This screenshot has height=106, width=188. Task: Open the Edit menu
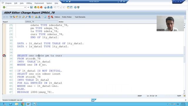tap(16, 3)
